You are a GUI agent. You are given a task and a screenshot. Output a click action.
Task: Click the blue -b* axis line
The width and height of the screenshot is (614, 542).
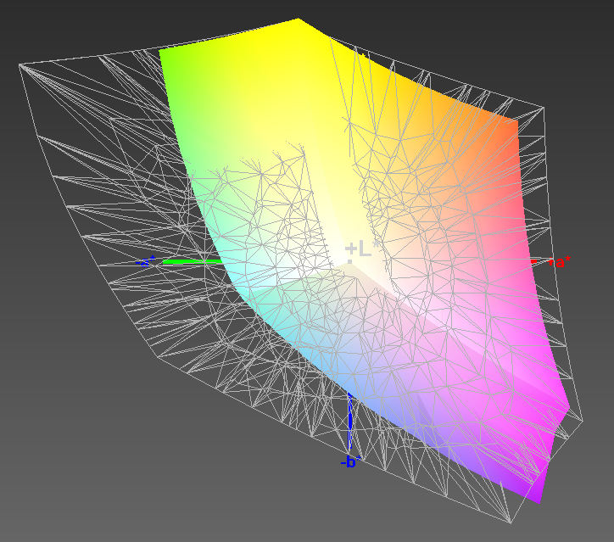click(350, 422)
